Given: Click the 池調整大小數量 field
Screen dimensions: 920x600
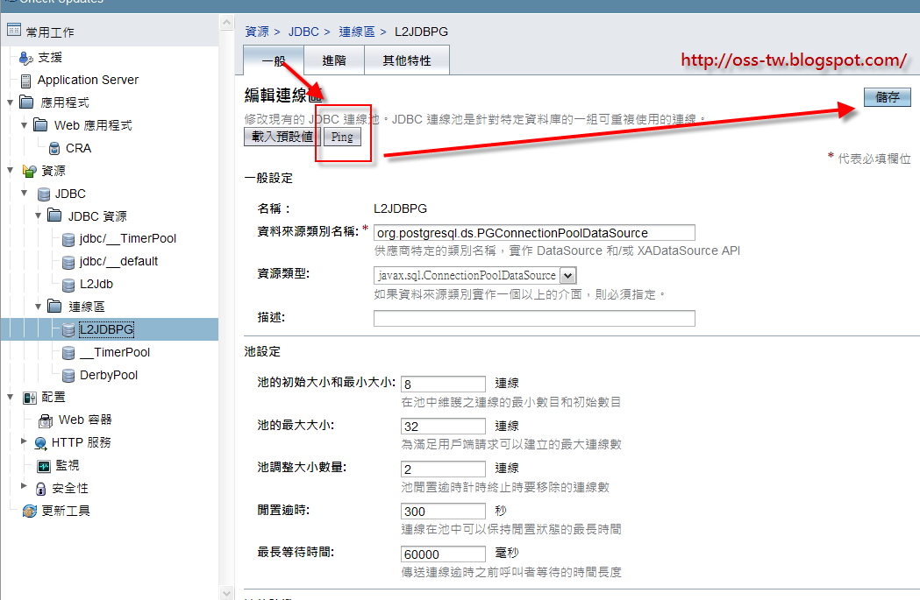Looking at the screenshot, I should [444, 469].
